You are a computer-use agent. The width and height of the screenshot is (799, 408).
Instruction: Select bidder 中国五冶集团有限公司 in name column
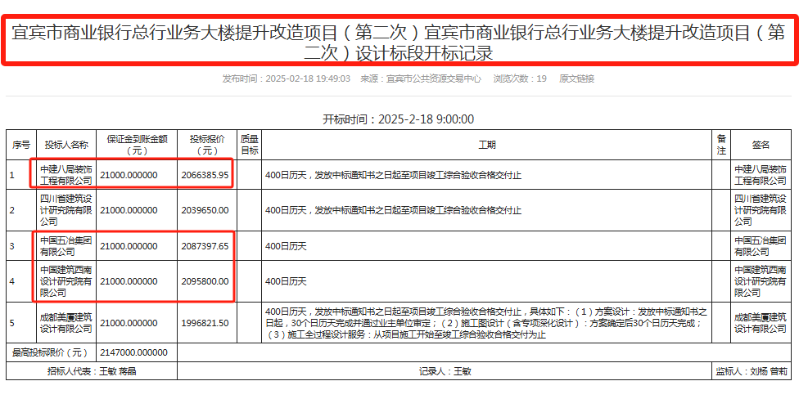point(65,246)
